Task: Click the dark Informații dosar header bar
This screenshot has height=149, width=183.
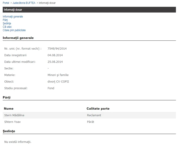Action: click(x=89, y=10)
